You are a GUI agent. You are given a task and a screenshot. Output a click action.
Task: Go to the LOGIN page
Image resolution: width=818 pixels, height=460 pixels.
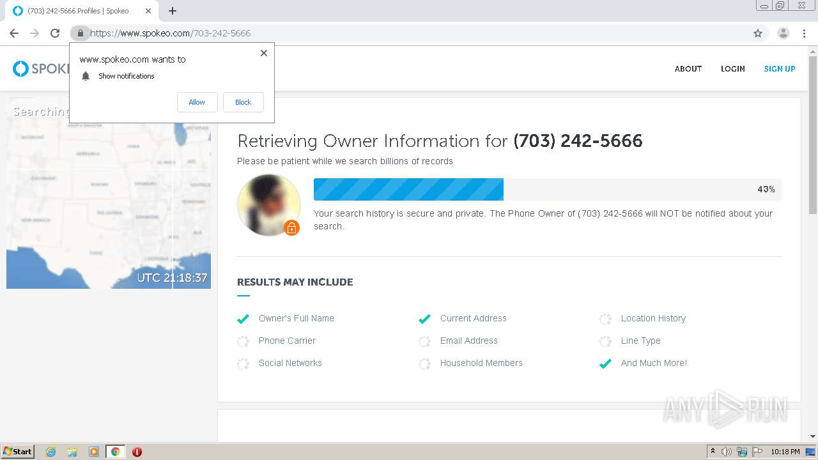tap(733, 69)
